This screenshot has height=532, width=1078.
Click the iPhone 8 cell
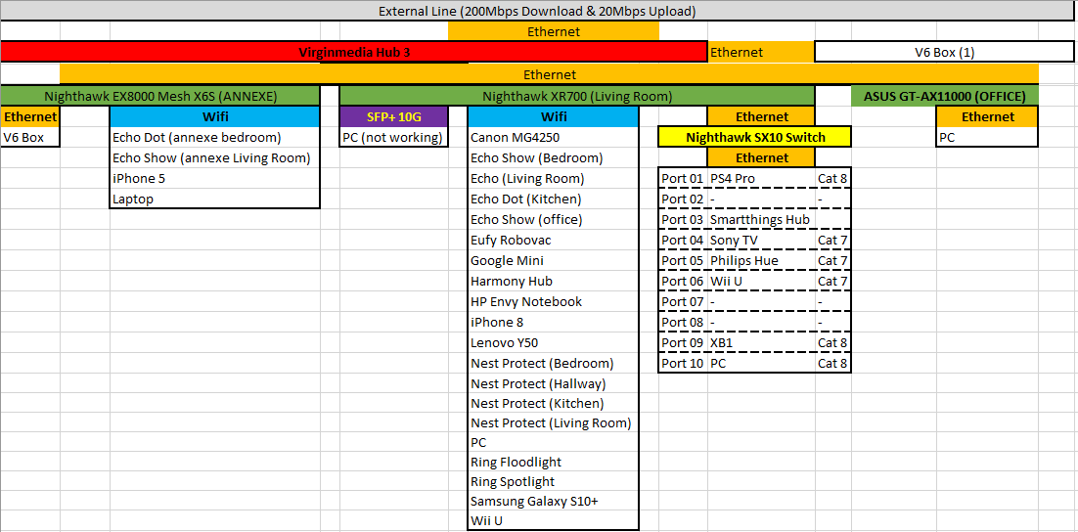554,323
